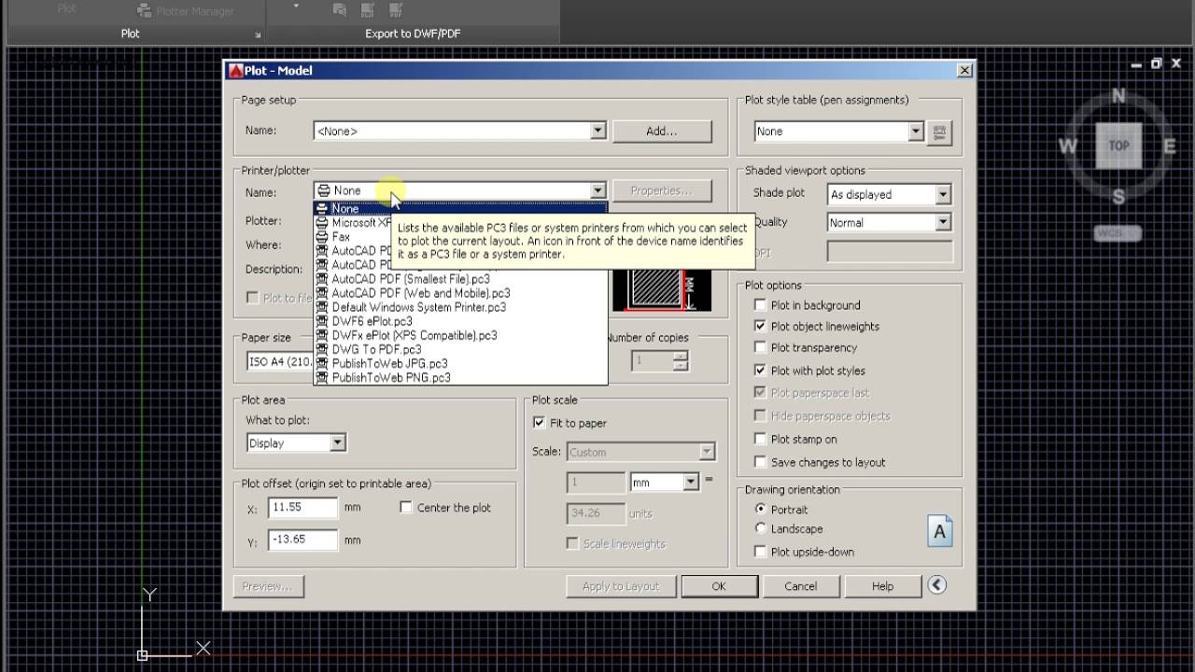1195x672 pixels.
Task: Open the Shade plot dropdown
Action: click(943, 194)
